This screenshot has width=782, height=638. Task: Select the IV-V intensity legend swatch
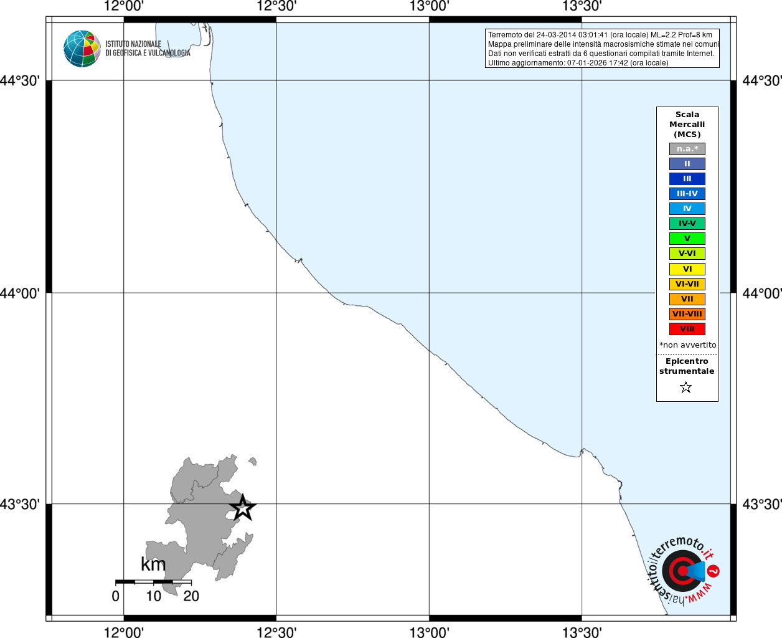pyautogui.click(x=687, y=224)
